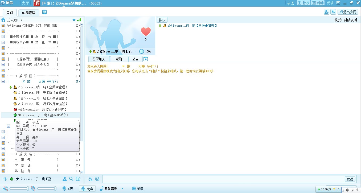Open the 背景音乐 dropdown arrow
This screenshot has height=193, width=361.
pyautogui.click(x=122, y=188)
